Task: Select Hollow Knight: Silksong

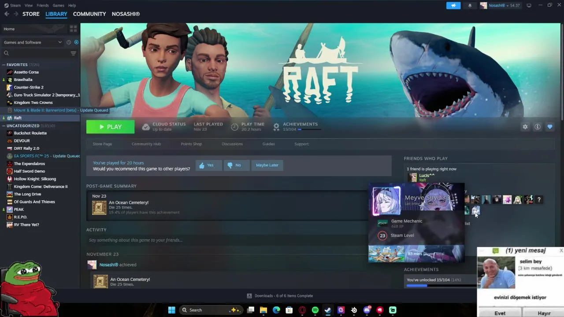Action: point(35,179)
